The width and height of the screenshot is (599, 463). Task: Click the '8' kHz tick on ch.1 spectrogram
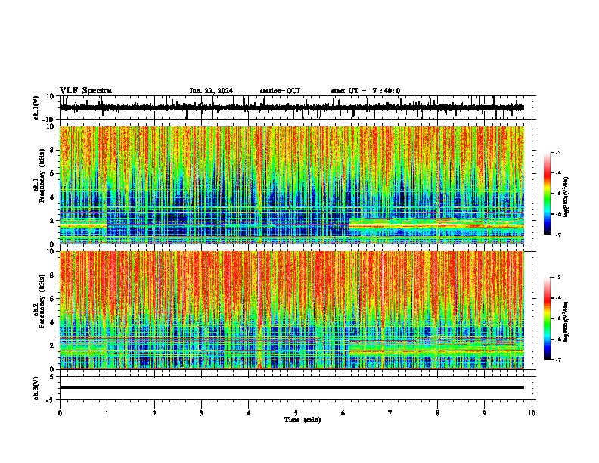52,150
